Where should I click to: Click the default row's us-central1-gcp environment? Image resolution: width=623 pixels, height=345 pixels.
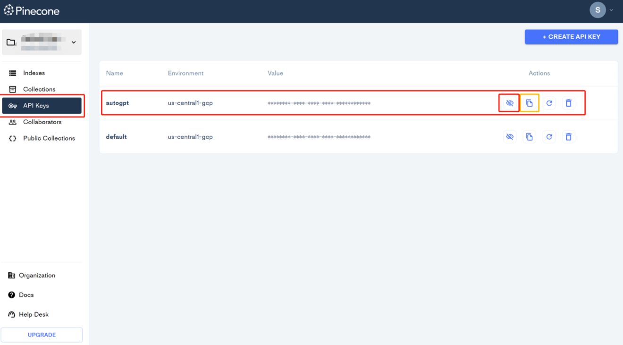[190, 137]
